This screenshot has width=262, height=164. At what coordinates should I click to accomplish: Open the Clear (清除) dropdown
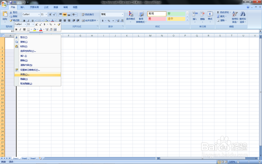[222, 20]
